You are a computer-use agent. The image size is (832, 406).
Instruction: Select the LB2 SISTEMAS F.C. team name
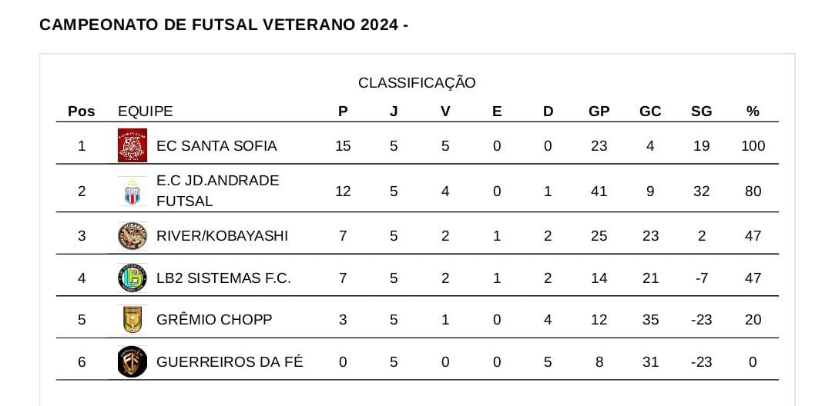[224, 278]
